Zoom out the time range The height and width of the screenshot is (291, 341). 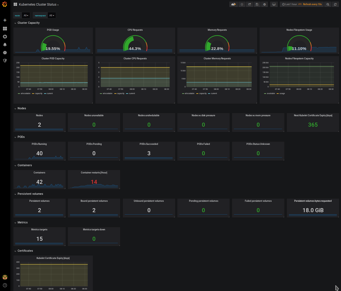pyautogui.click(x=328, y=4)
